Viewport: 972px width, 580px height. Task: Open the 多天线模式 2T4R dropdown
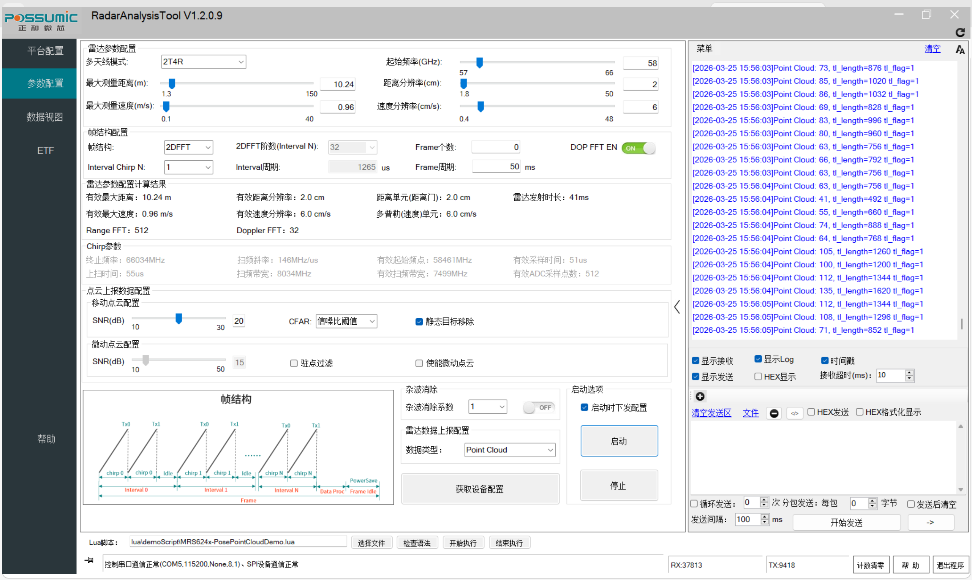point(203,62)
